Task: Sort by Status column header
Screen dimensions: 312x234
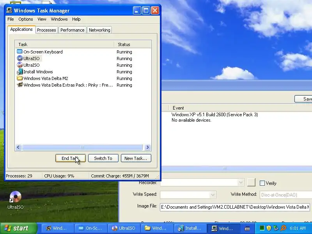Action: 133,44
